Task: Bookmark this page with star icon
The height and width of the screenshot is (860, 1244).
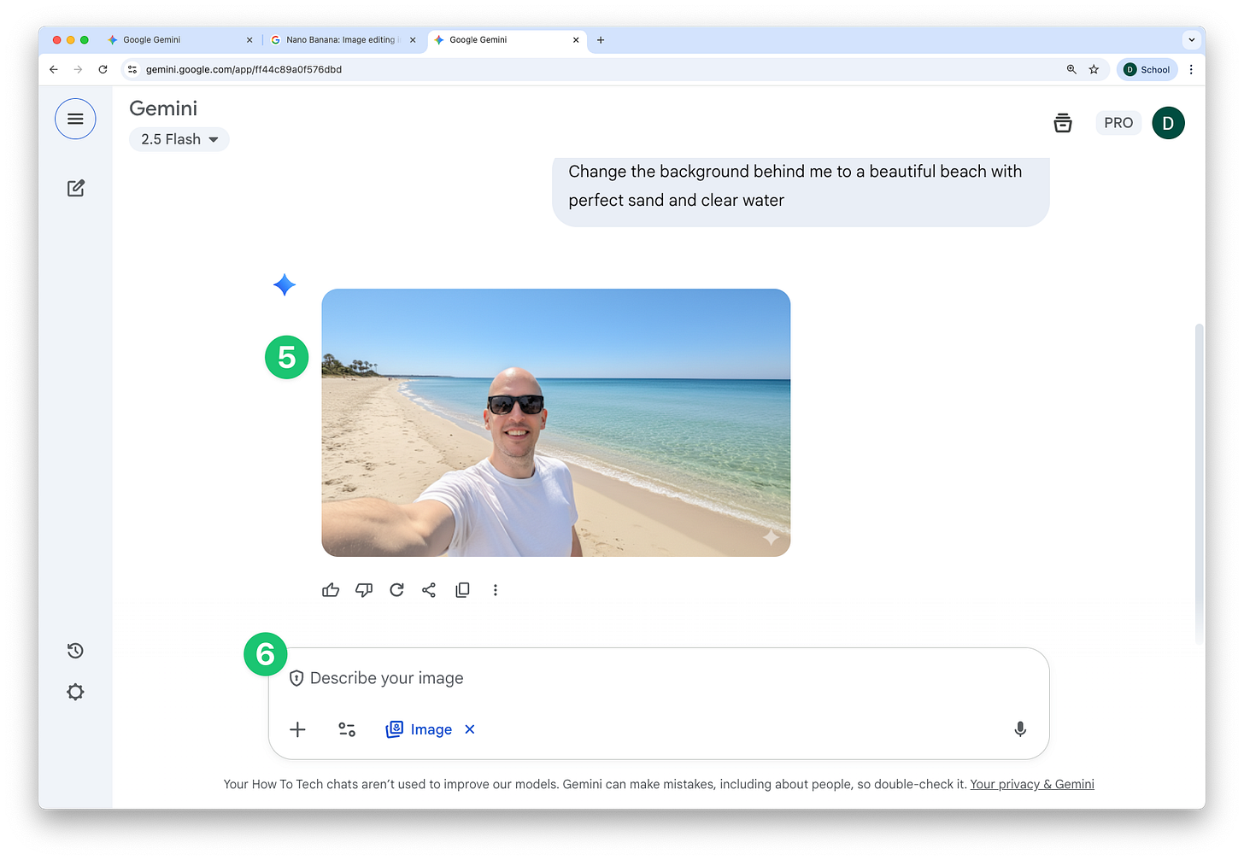Action: tap(1094, 70)
